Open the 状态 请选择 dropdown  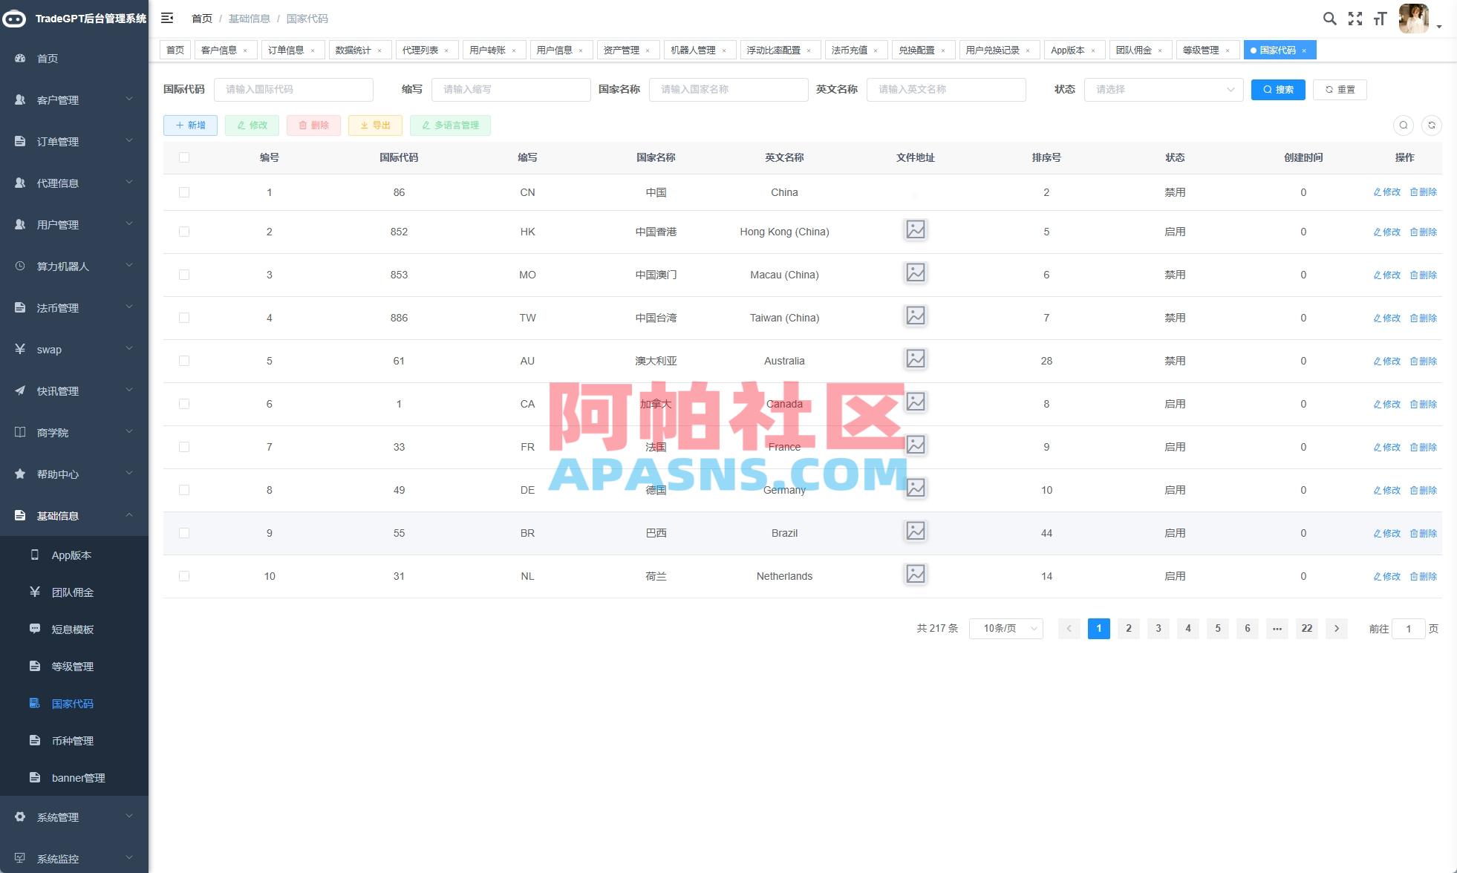[1163, 89]
